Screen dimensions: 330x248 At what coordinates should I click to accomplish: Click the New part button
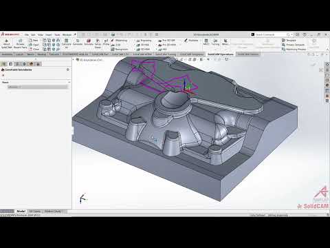tap(34, 40)
